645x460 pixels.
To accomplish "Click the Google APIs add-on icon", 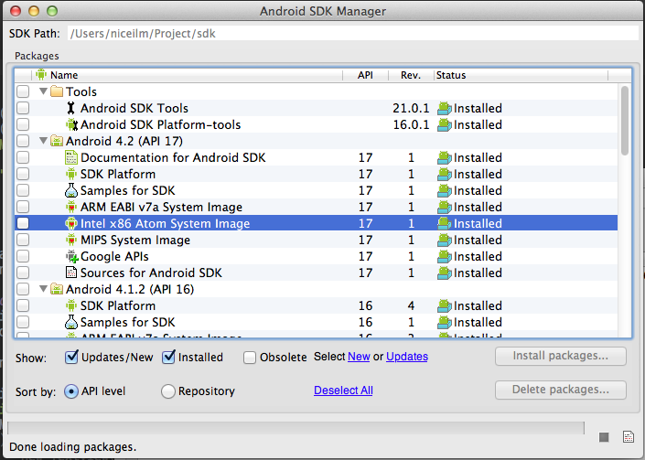I will pyautogui.click(x=71, y=256).
